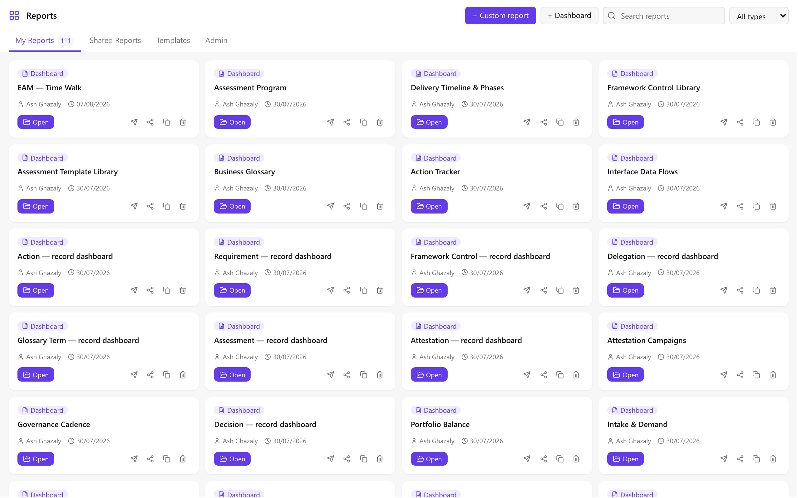
Task: Delete the Glossary Term — record dashboard
Action: (x=183, y=375)
